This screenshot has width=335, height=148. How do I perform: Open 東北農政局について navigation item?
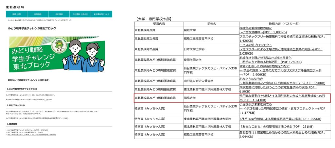(x=101, y=14)
